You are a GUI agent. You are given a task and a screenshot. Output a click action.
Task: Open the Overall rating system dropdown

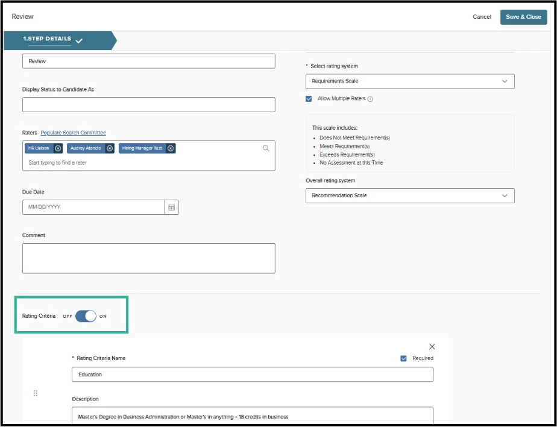coord(410,196)
